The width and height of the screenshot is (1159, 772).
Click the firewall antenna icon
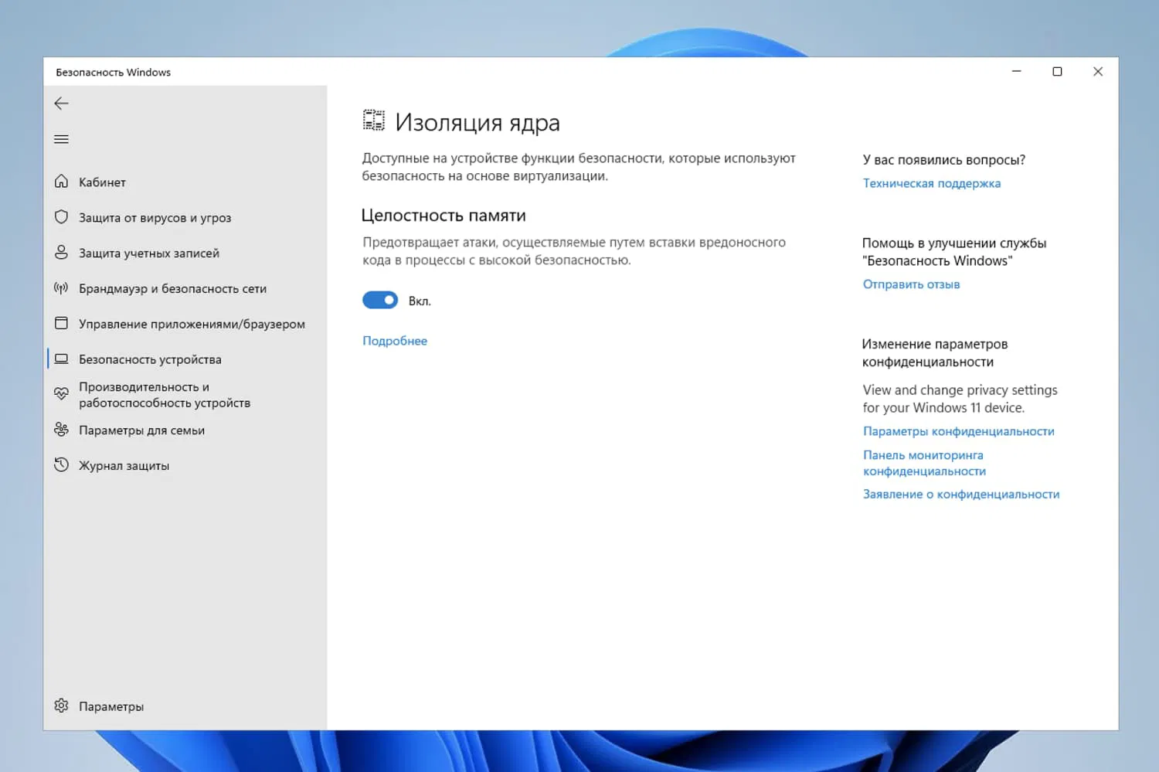[62, 288]
